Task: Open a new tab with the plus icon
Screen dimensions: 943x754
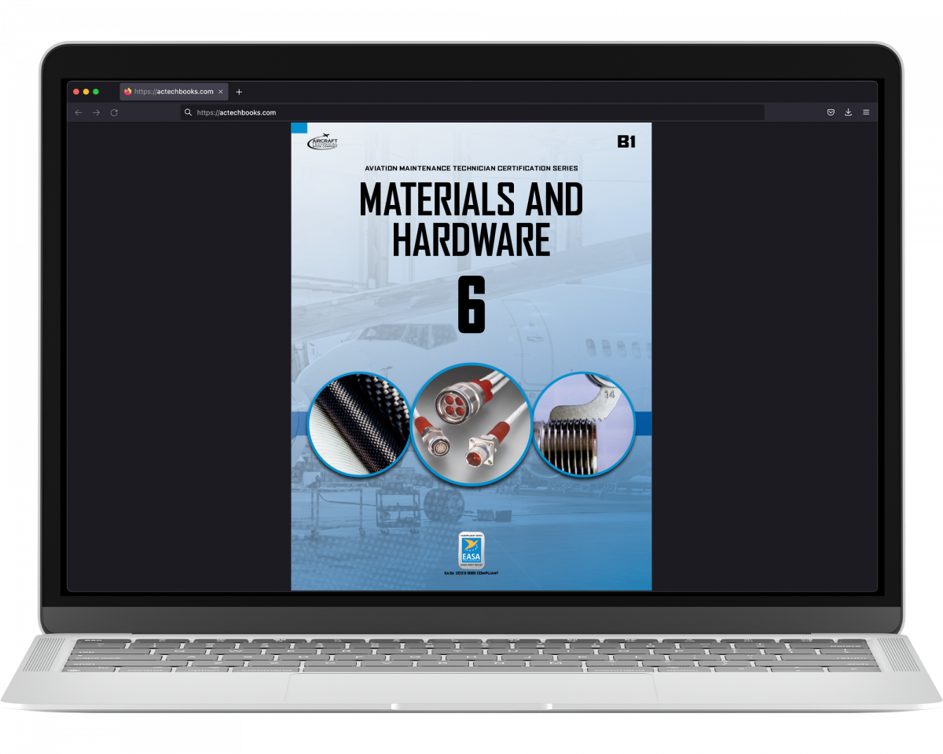Action: (x=239, y=92)
